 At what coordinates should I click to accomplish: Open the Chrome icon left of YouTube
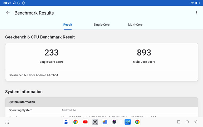(x=76, y=122)
